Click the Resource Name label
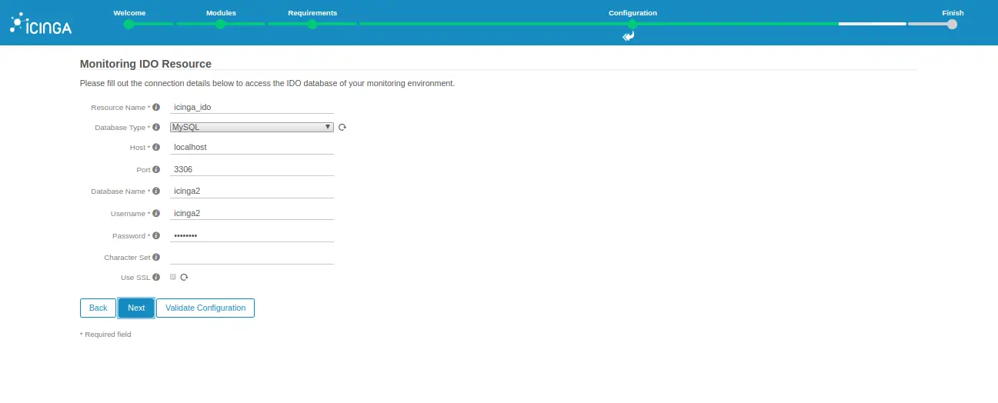998x403 pixels. coord(120,108)
